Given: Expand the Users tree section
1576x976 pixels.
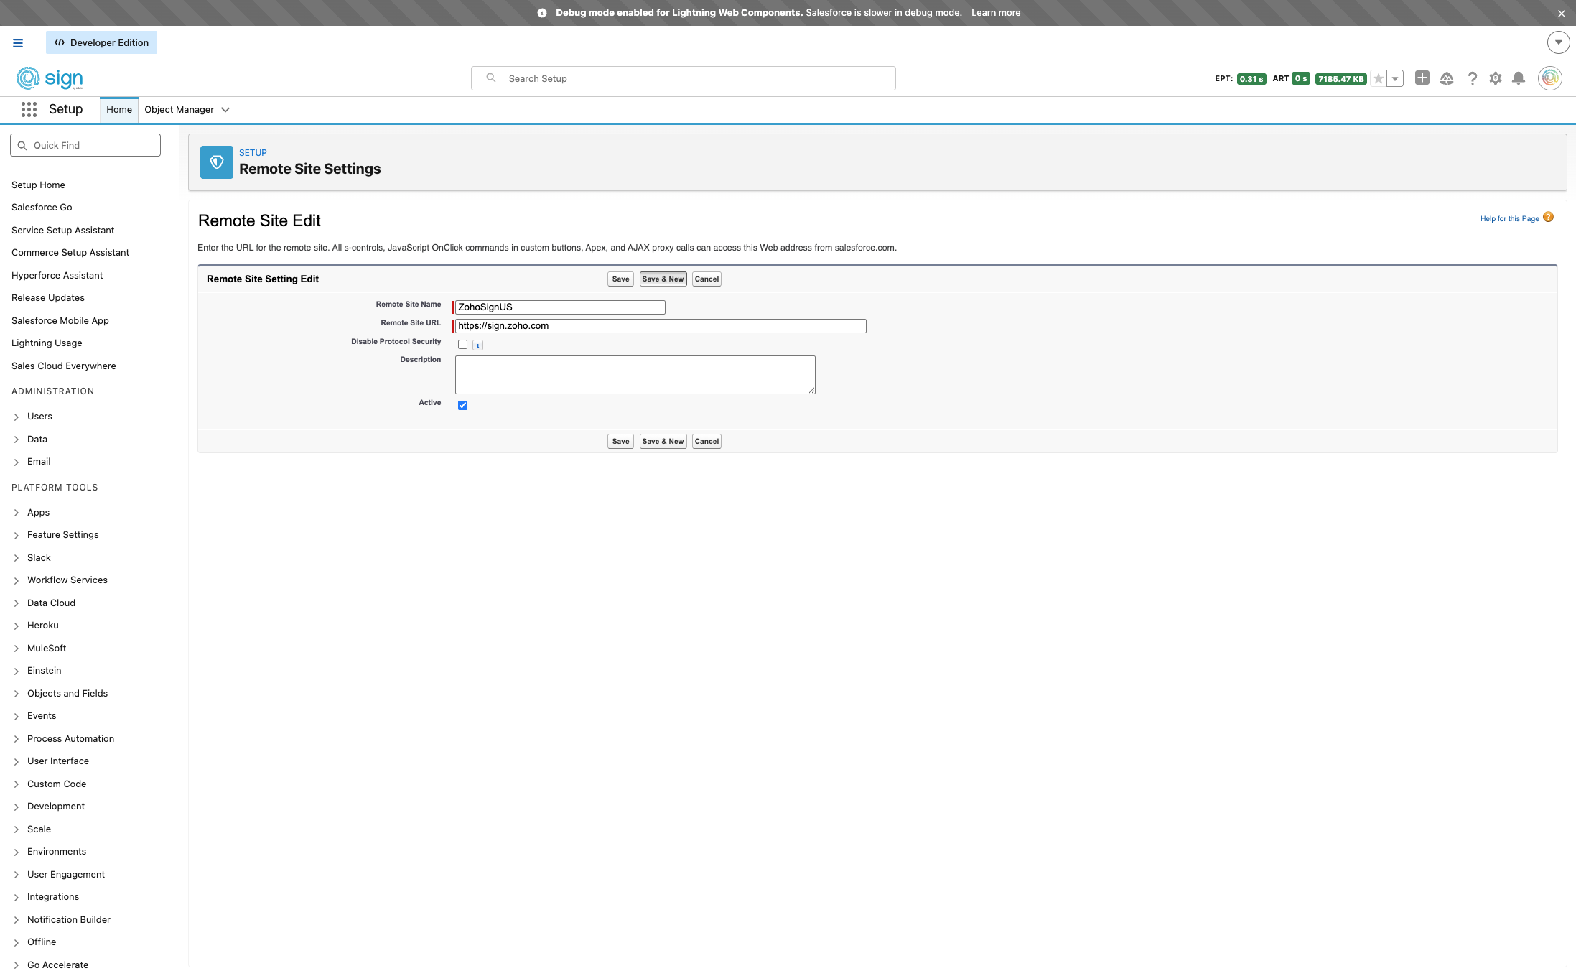Looking at the screenshot, I should pyautogui.click(x=17, y=417).
